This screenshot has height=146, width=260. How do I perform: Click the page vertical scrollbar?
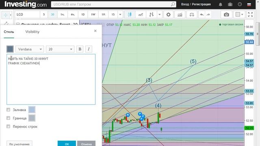[x=258, y=34]
